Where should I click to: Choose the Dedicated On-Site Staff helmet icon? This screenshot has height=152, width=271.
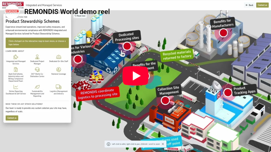[x=59, y=57]
